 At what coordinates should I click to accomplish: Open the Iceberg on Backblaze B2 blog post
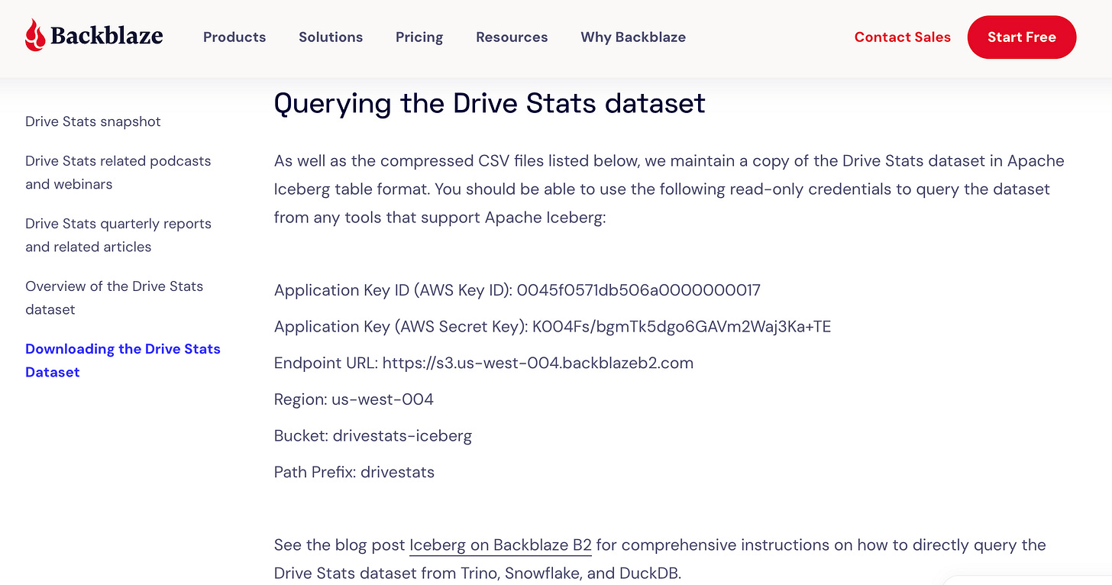pyautogui.click(x=500, y=545)
